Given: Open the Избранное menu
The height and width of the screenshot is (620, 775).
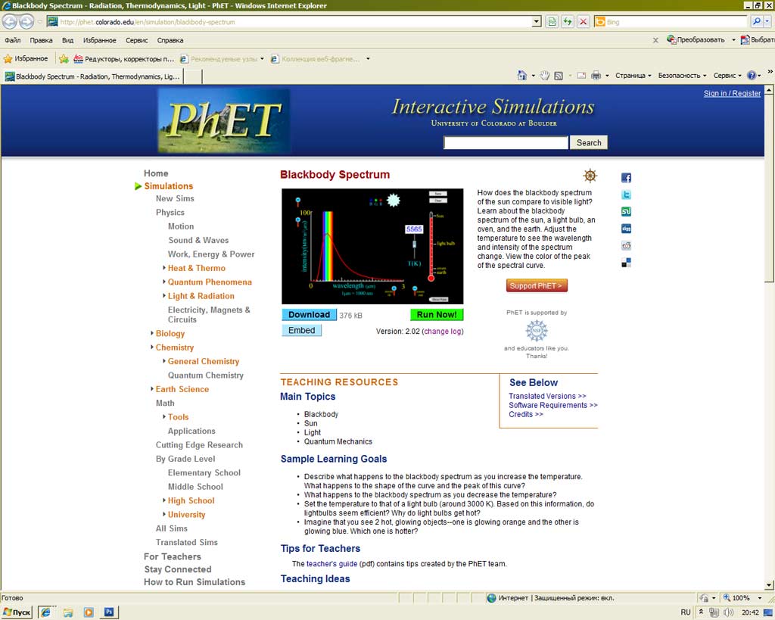Looking at the screenshot, I should (99, 40).
